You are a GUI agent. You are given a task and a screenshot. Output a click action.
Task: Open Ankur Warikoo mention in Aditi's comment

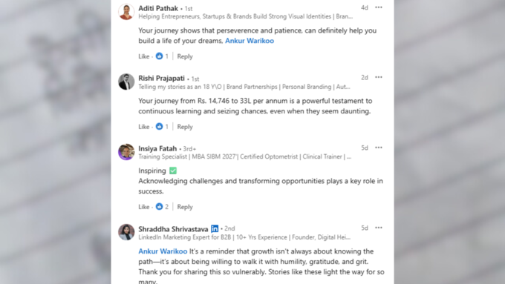pos(250,41)
